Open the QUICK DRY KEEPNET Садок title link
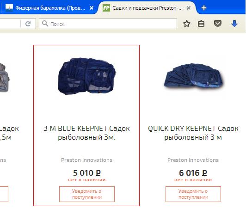 tap(193, 133)
